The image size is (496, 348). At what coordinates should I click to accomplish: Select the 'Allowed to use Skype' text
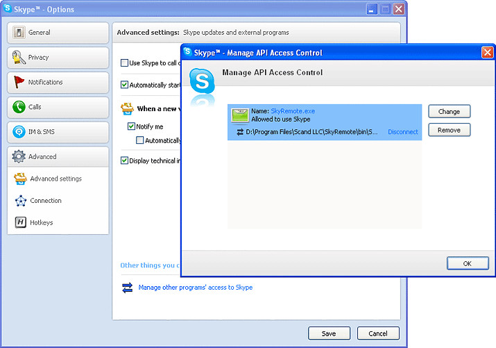(280, 119)
